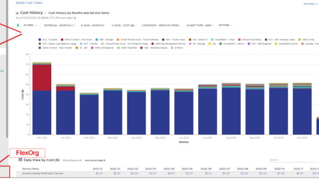Open the Category Service Items dropdown
This screenshot has height=179, width=319.
point(161,25)
